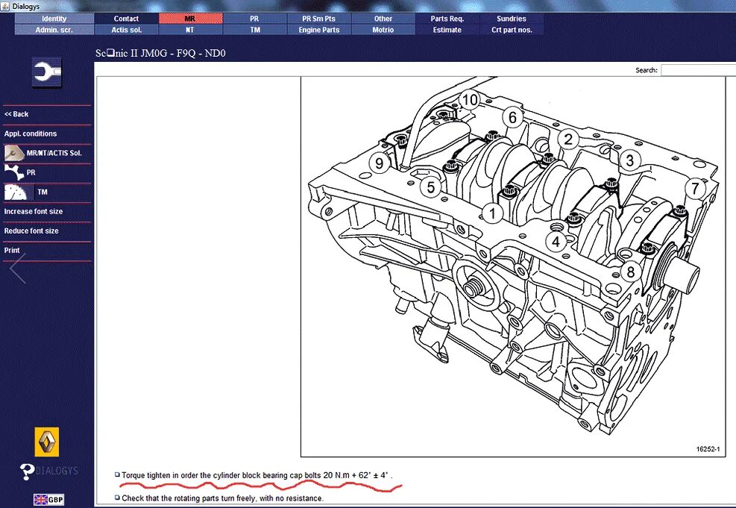Click the Search: label
The width and height of the screenshot is (736, 508).
tap(647, 70)
